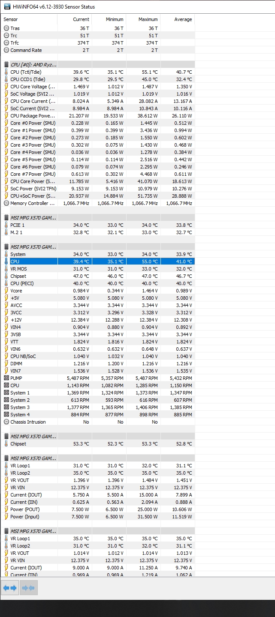Screen dimensions: 275x617
Task: Select the Core #3 Power (SMU) row
Action: (98, 145)
